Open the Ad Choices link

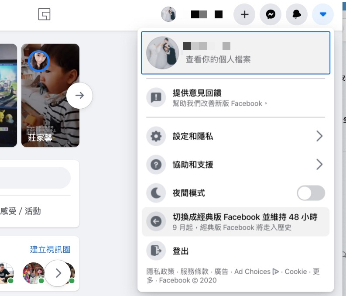[257, 272]
